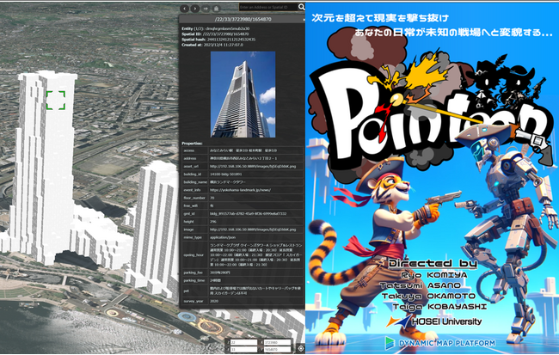Click the image property URL value
The width and height of the screenshot is (559, 355).
pyautogui.click(x=253, y=230)
